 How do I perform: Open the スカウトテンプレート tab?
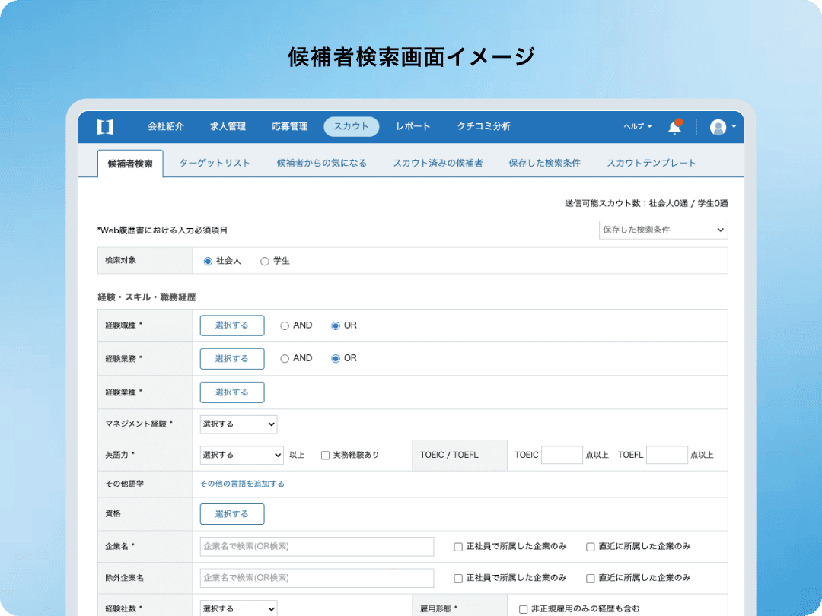pos(651,163)
